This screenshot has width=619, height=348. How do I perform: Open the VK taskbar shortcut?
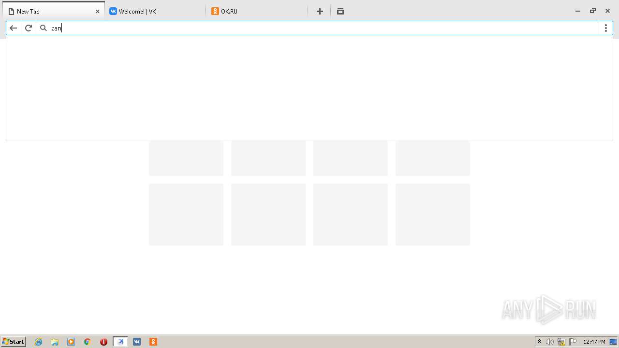(137, 342)
